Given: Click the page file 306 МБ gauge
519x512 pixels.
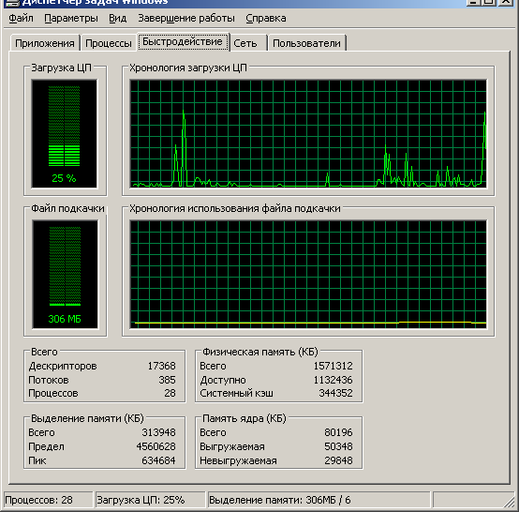Looking at the screenshot, I should click(65, 275).
